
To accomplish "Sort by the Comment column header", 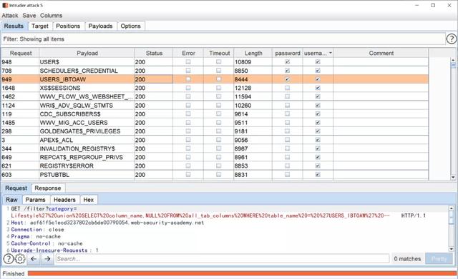I will click(381, 53).
